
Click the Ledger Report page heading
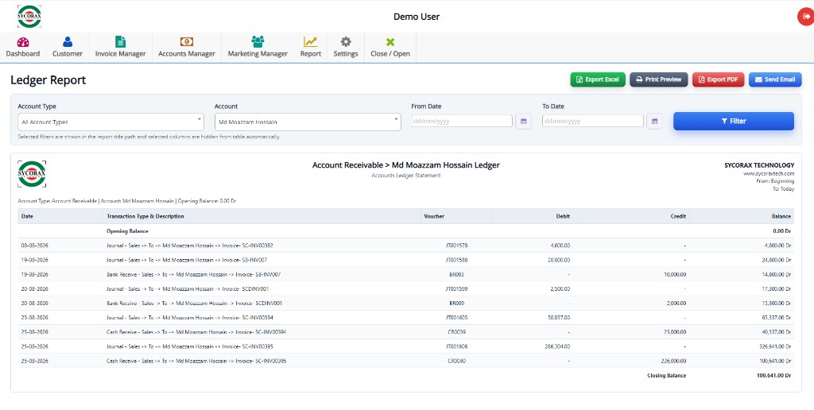point(48,80)
